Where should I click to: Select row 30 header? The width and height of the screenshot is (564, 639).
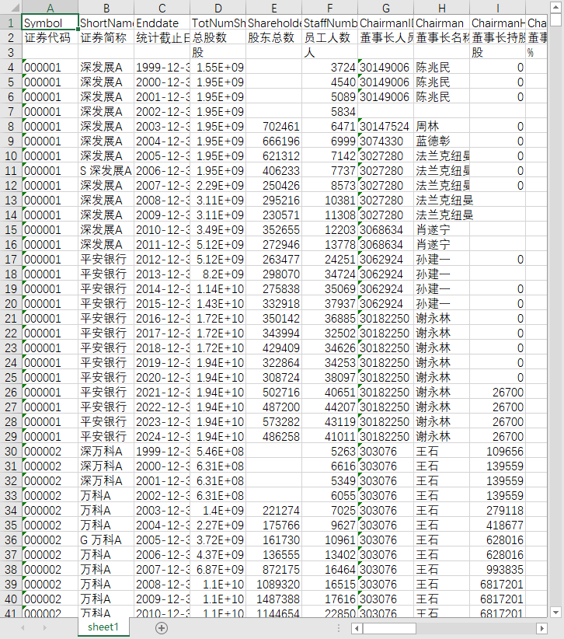[11, 451]
